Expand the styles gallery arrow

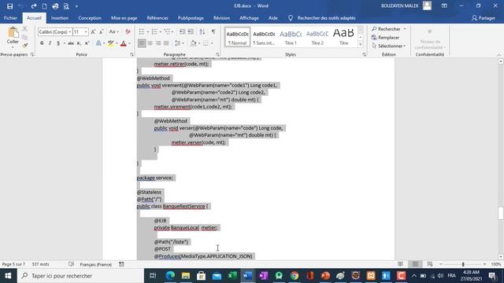point(361,45)
